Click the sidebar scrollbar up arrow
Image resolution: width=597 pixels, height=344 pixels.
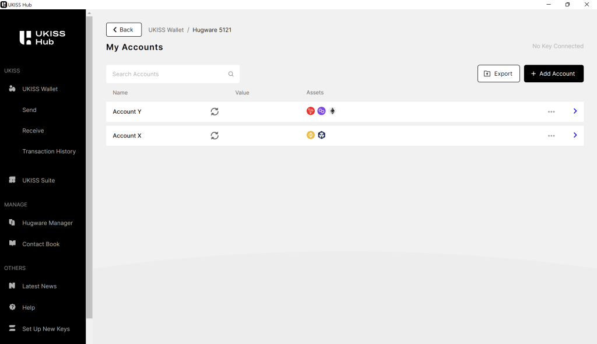89,13
